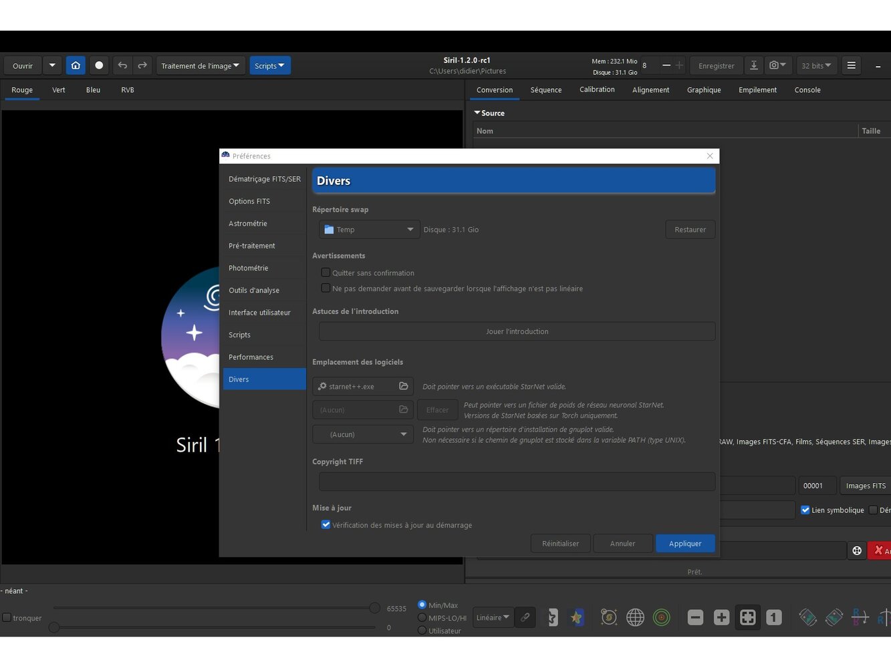
Task: Click the download/save-as arrow icon next to Enregistrer
Action: [x=753, y=65]
